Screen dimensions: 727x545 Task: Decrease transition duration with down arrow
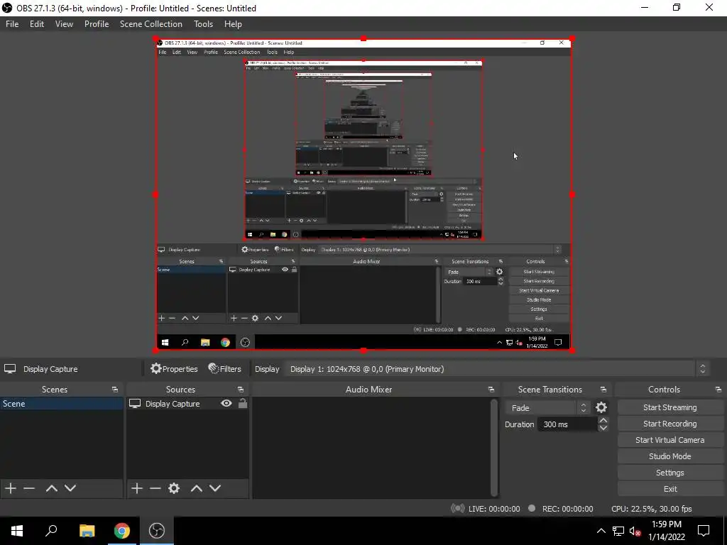(603, 428)
